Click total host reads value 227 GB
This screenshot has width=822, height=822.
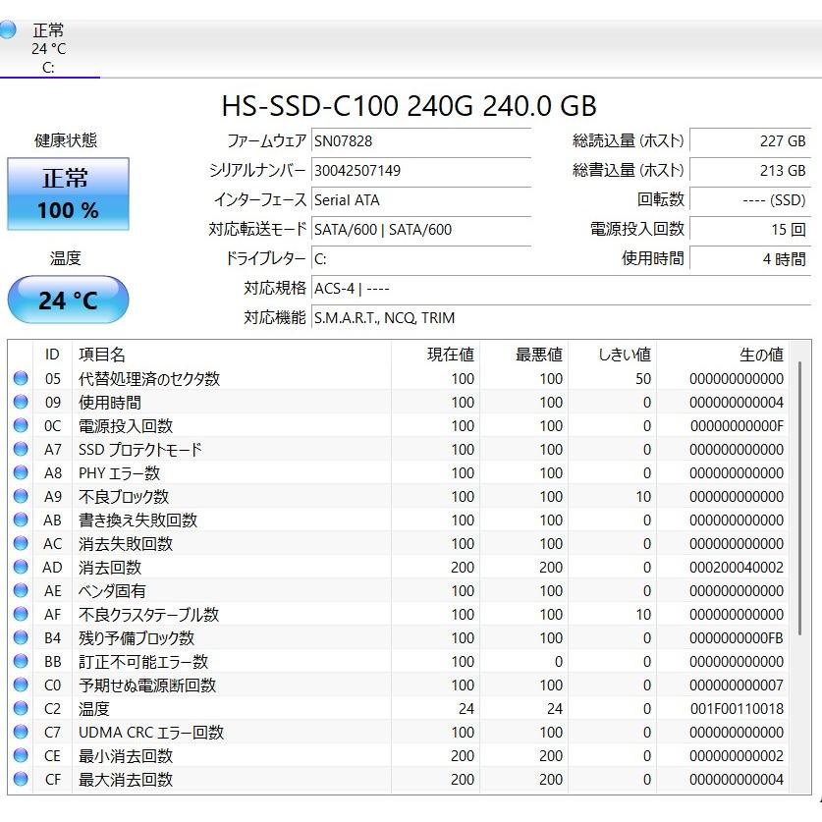(750, 141)
